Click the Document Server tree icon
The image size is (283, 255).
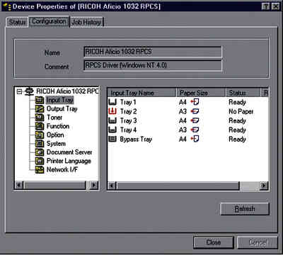coord(40,152)
